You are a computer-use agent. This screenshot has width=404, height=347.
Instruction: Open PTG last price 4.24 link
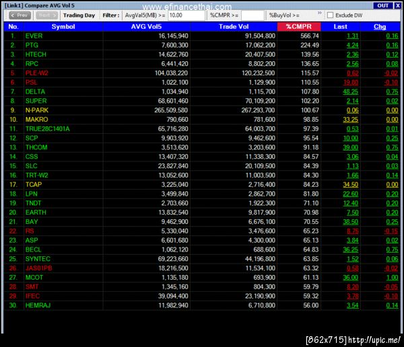click(x=352, y=45)
